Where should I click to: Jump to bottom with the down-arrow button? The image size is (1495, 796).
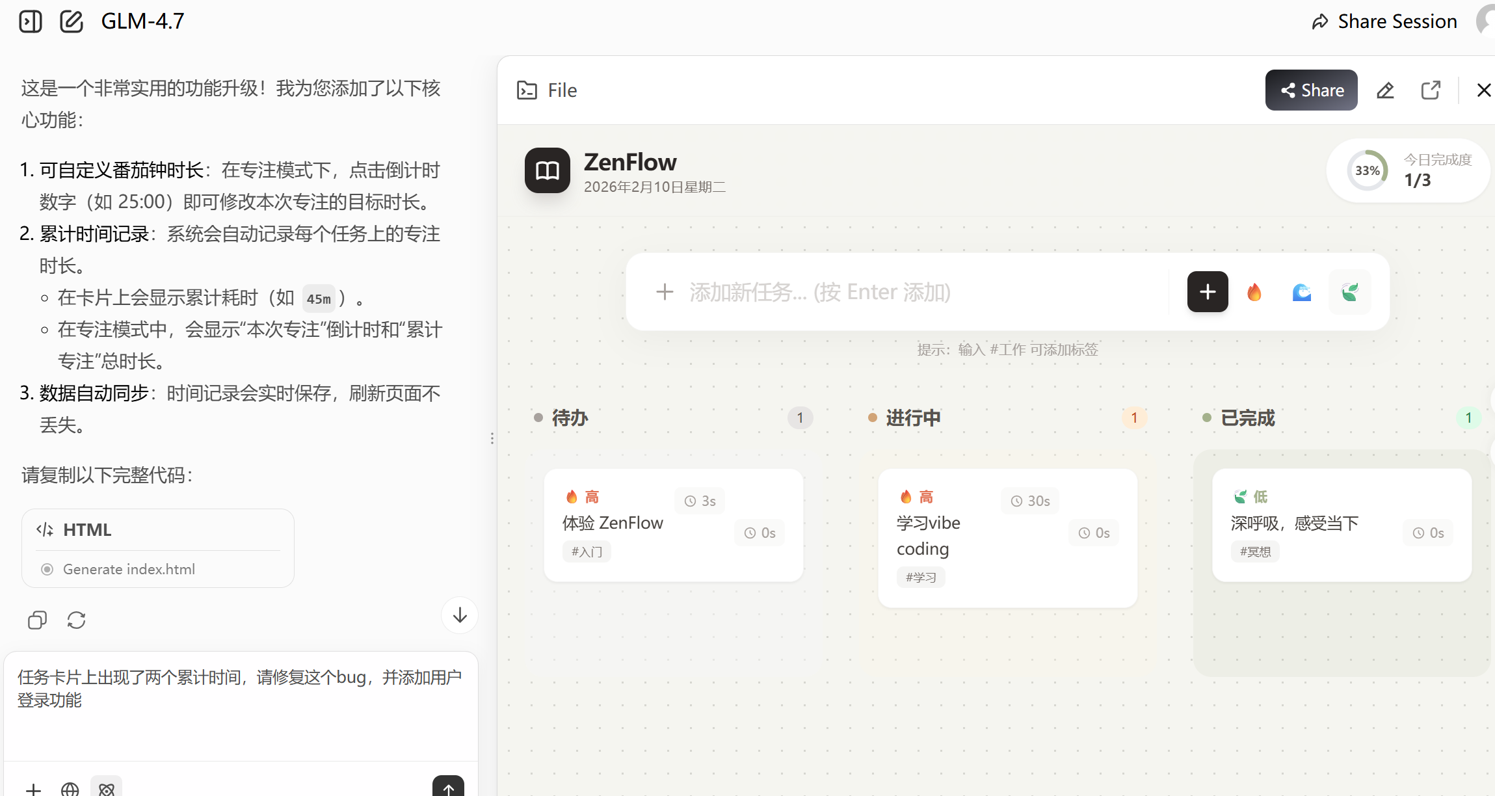tap(459, 615)
